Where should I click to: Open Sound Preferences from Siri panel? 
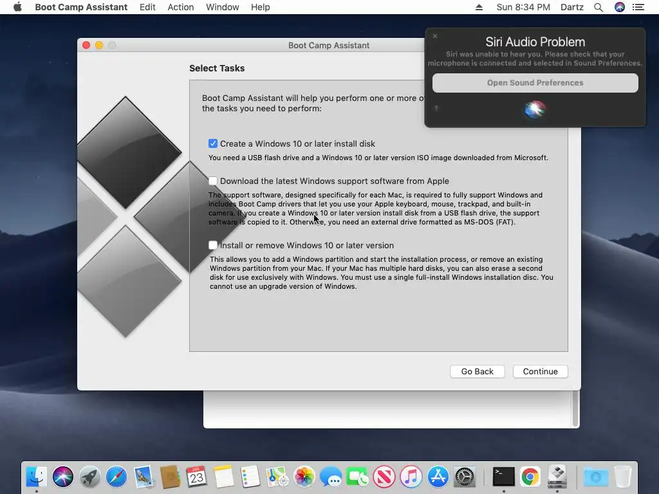(x=535, y=83)
